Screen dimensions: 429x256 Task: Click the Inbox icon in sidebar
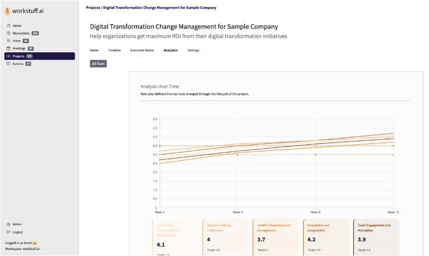[x=9, y=41]
